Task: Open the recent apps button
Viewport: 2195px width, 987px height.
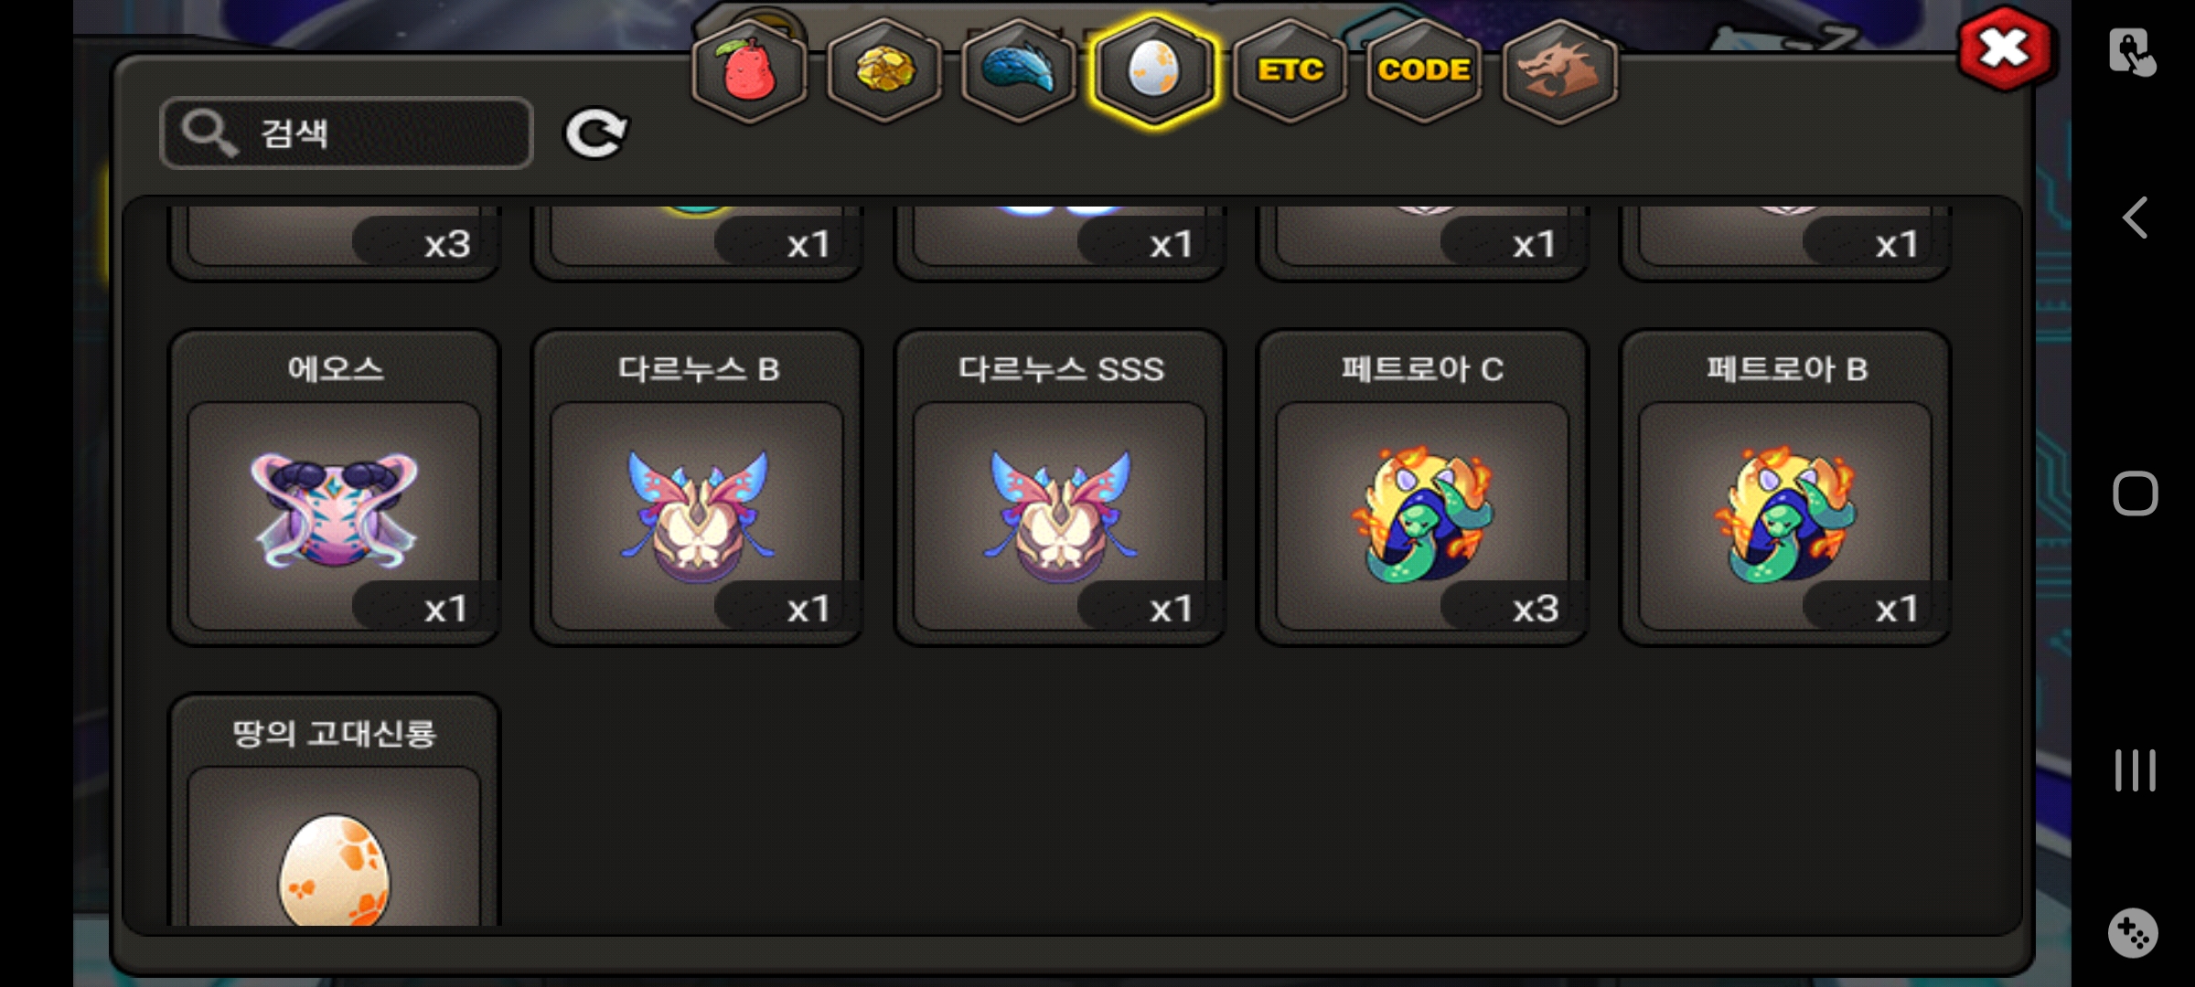Action: coord(2135,770)
